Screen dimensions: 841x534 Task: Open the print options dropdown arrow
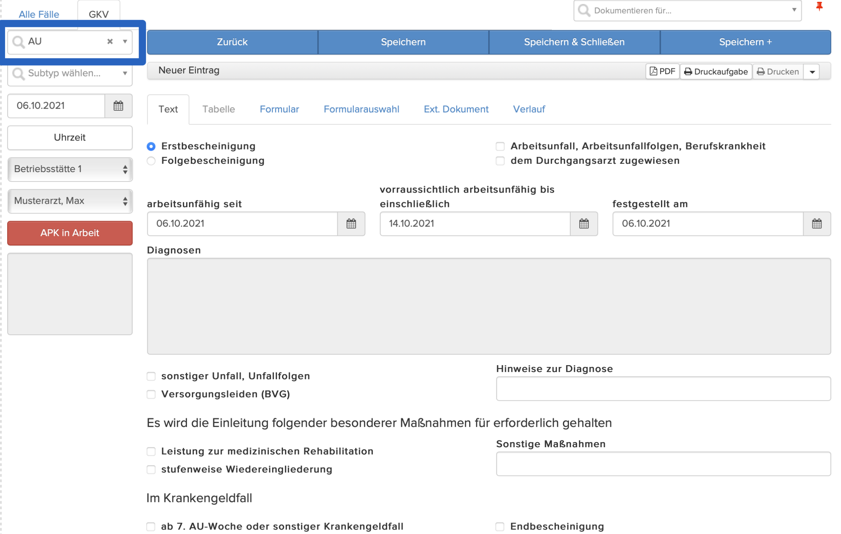click(x=812, y=72)
